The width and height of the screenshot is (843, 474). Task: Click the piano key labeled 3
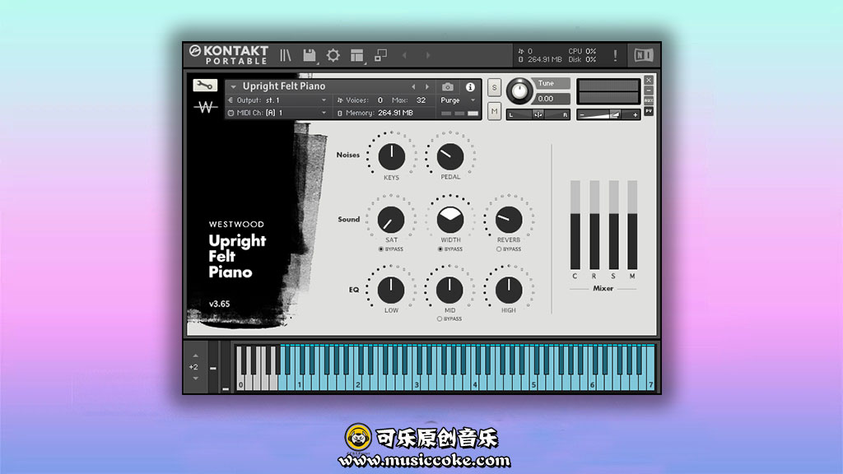417,383
